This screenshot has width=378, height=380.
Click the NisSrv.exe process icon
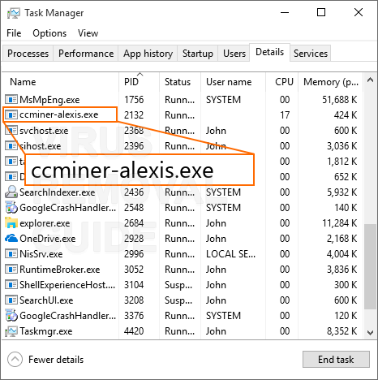[x=11, y=254]
